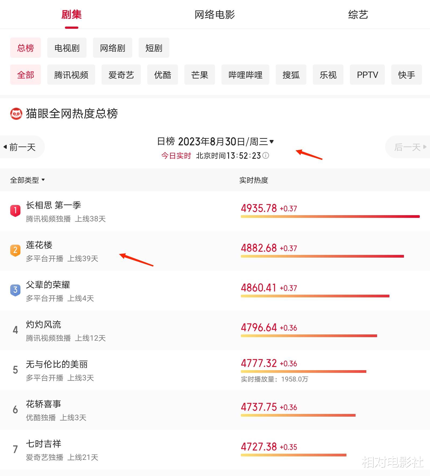Select the 腾讯视频 platform filter
The height and width of the screenshot is (476, 430).
pos(71,75)
